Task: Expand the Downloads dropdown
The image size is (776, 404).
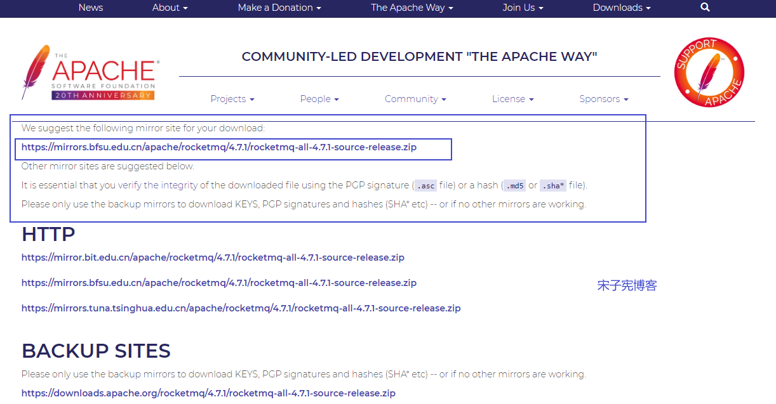Action: click(622, 8)
